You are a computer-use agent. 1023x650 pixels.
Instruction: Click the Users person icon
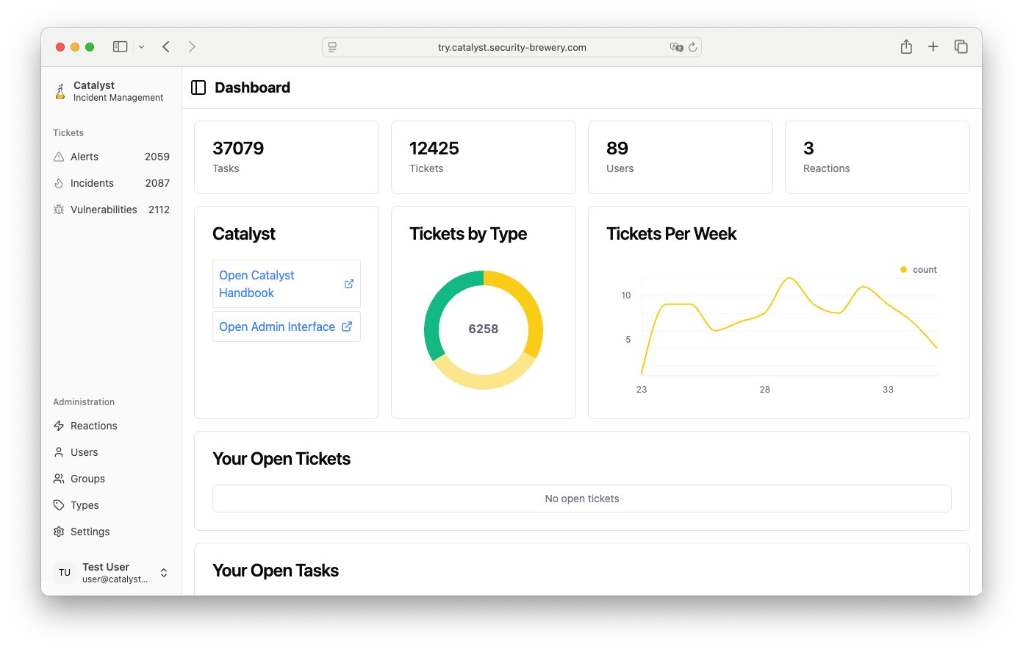coord(58,451)
